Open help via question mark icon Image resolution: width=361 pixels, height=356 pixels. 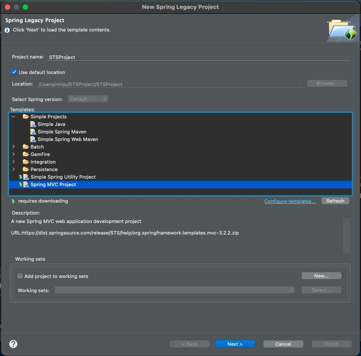(x=13, y=344)
